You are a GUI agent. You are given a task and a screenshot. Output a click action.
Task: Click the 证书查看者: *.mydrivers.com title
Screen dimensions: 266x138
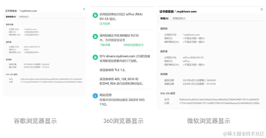tap(21, 11)
